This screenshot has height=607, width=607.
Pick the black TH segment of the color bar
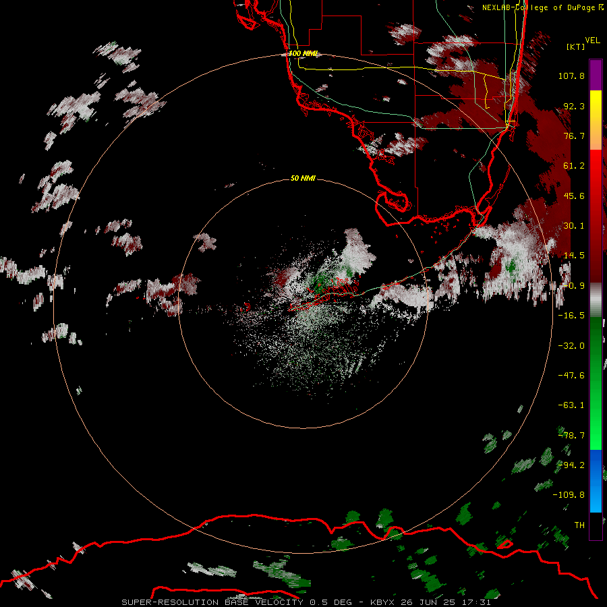596,525
